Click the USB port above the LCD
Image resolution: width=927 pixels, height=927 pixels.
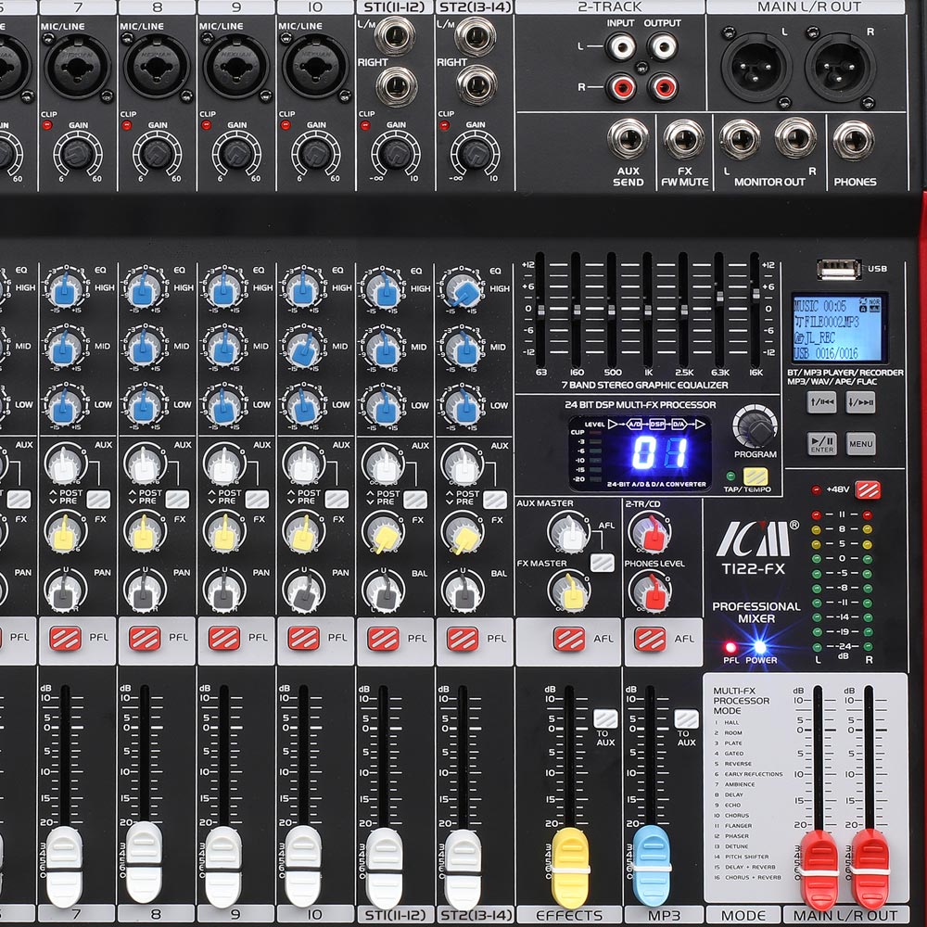click(x=838, y=269)
